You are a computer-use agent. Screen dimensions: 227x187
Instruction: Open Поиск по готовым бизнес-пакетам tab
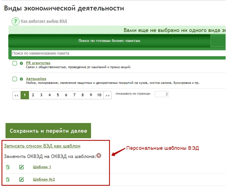pyautogui.click(x=109, y=41)
